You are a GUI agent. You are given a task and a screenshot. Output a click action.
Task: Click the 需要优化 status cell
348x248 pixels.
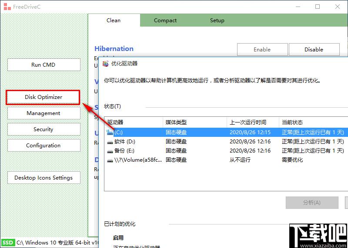pos(292,160)
